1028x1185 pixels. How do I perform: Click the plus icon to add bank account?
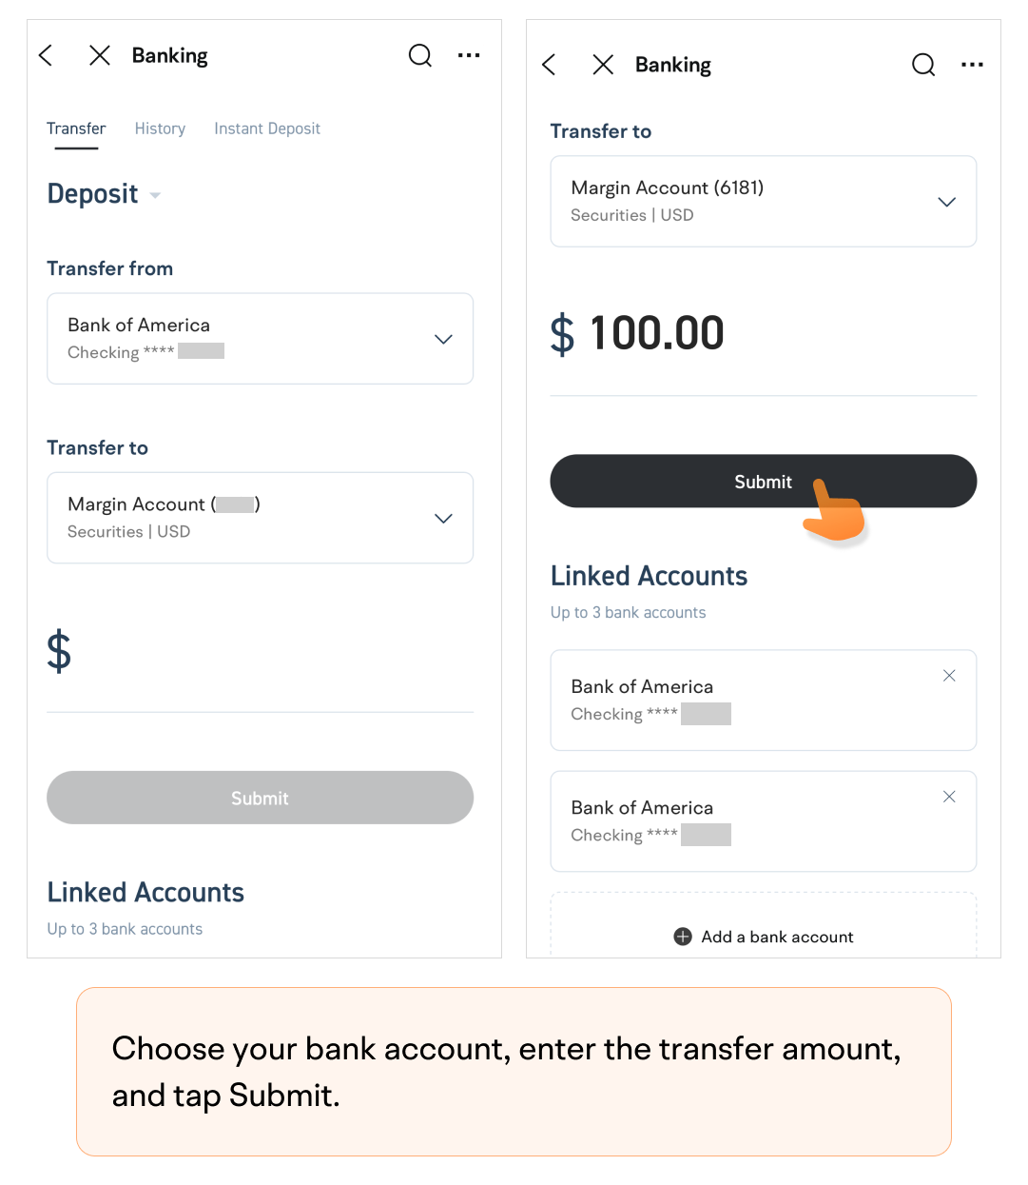683,937
